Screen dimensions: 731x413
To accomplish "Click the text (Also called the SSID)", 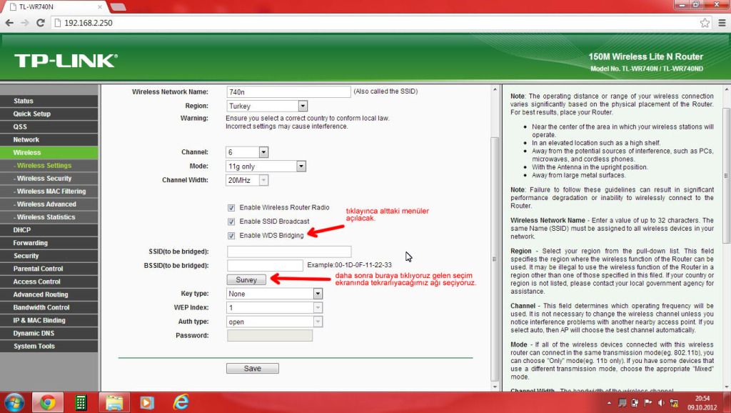I will tap(385, 91).
